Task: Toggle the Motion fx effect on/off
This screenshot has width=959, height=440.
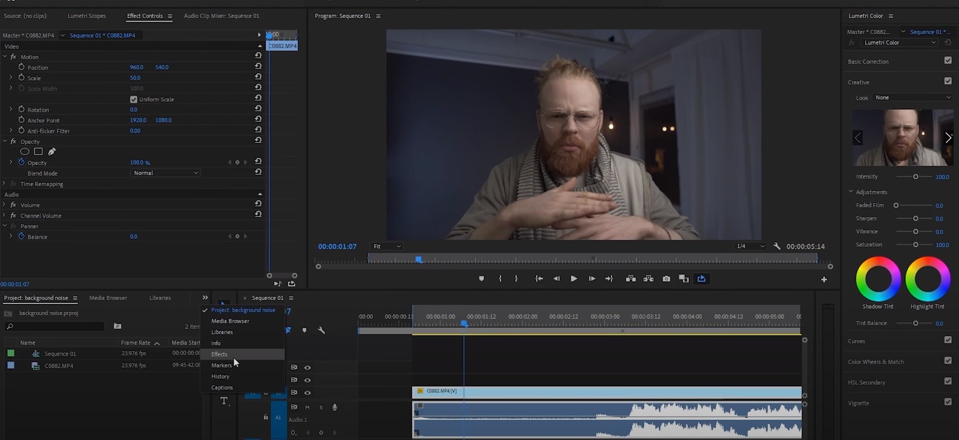Action: [13, 57]
